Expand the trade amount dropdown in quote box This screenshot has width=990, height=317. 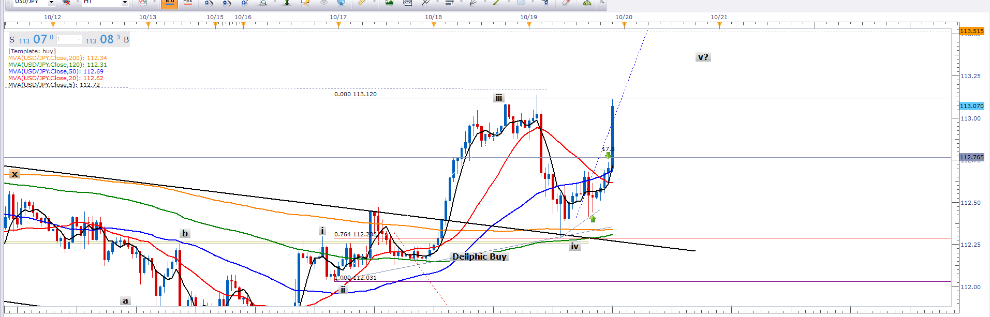pos(79,39)
